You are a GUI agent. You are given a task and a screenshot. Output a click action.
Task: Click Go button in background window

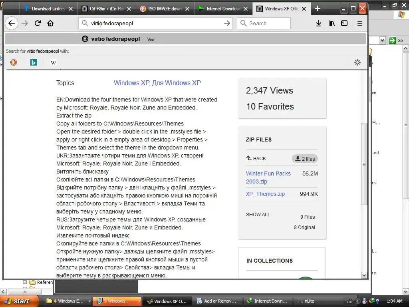(396, 40)
